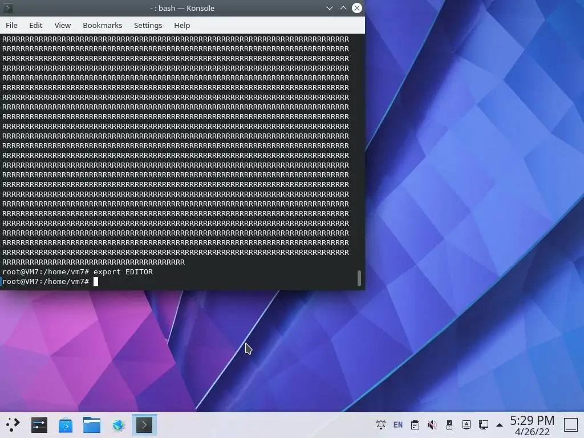Click the 5:29 PM clock
The width and height of the screenshot is (584, 438).
tap(532, 420)
